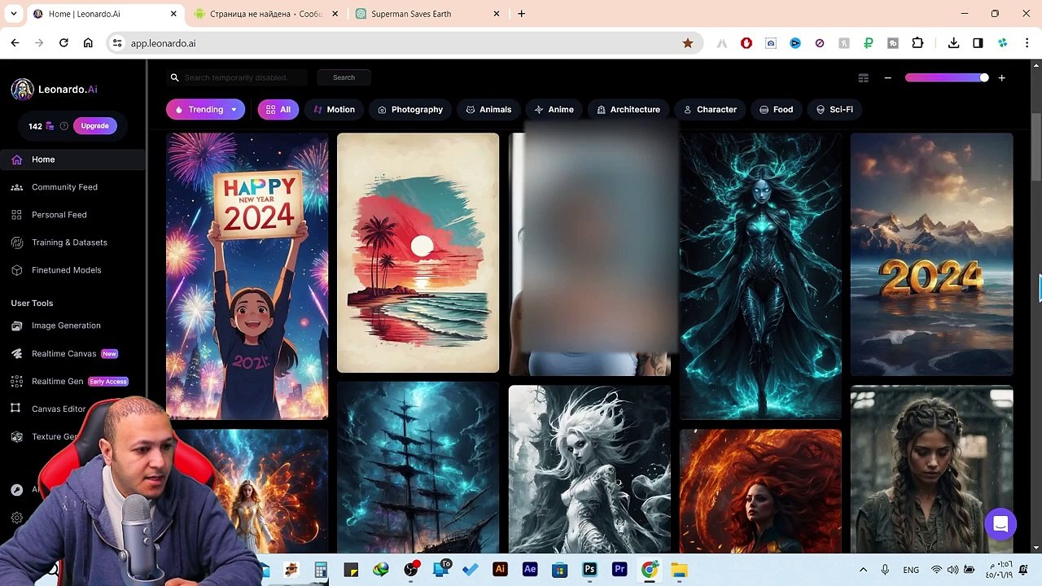This screenshot has height=586, width=1042.
Task: Filter gallery by Character
Action: point(709,110)
